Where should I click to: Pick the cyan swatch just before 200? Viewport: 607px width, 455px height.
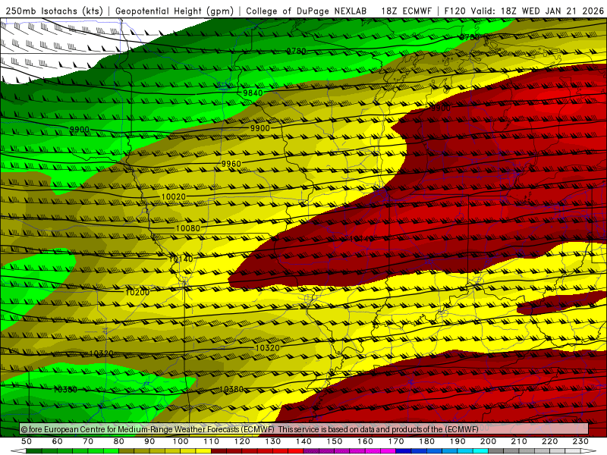pyautogui.click(x=480, y=451)
